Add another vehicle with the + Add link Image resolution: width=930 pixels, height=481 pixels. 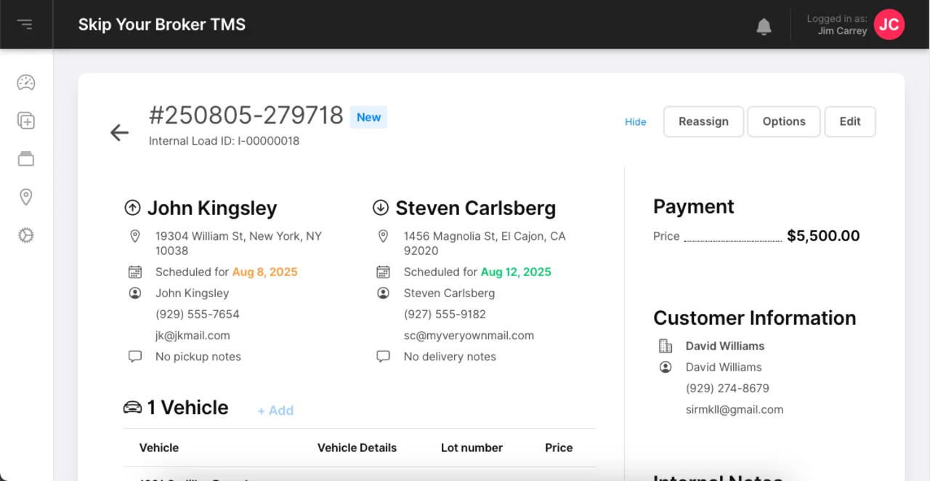[x=275, y=411]
